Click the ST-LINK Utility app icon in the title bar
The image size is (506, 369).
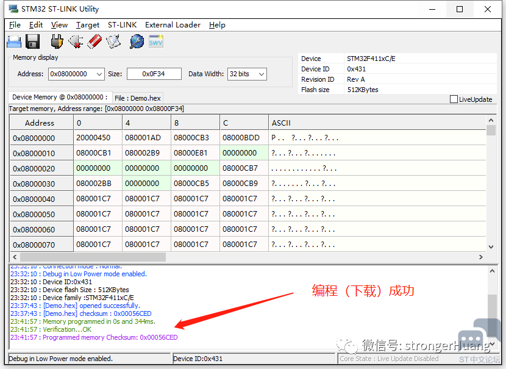[x=13, y=9]
